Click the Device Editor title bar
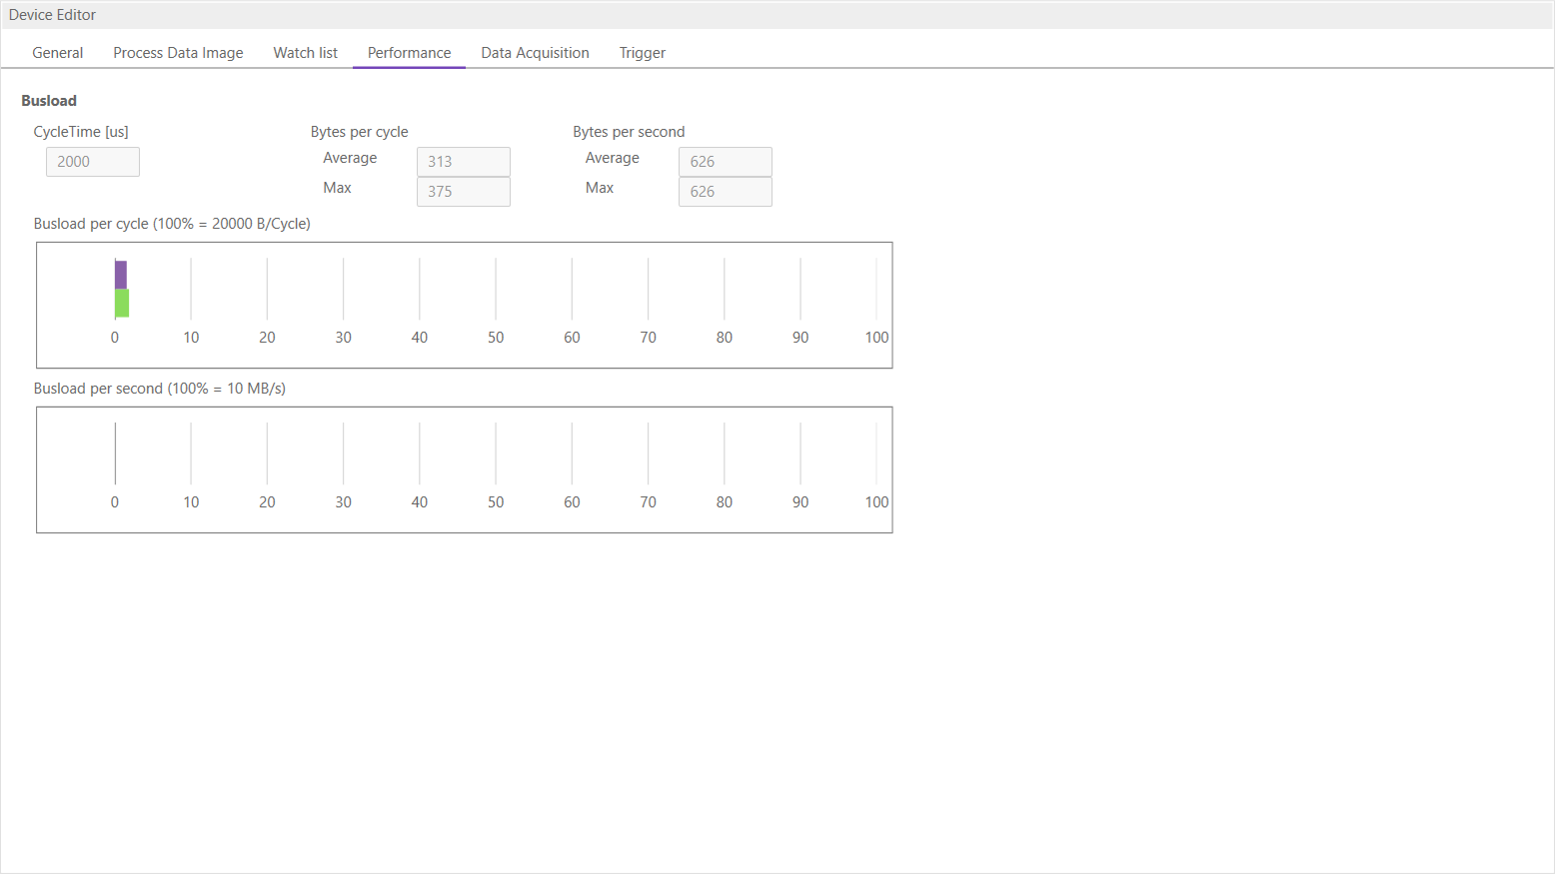 pos(52,14)
